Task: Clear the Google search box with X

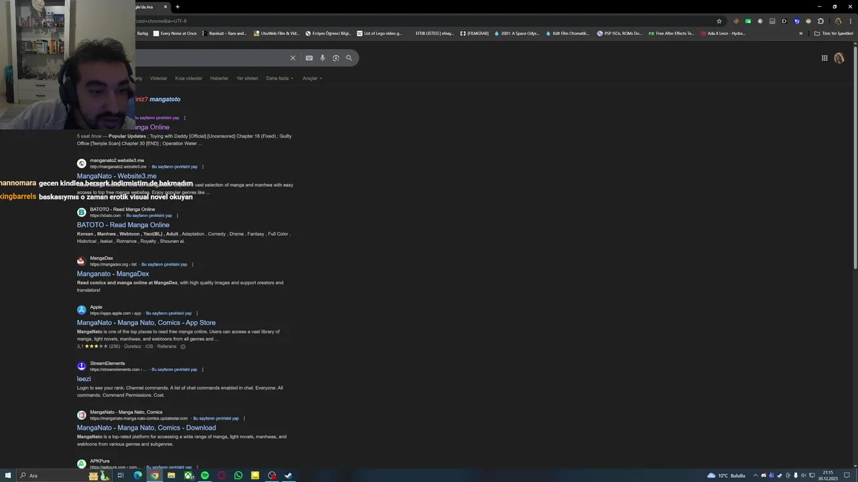Action: 292,58
